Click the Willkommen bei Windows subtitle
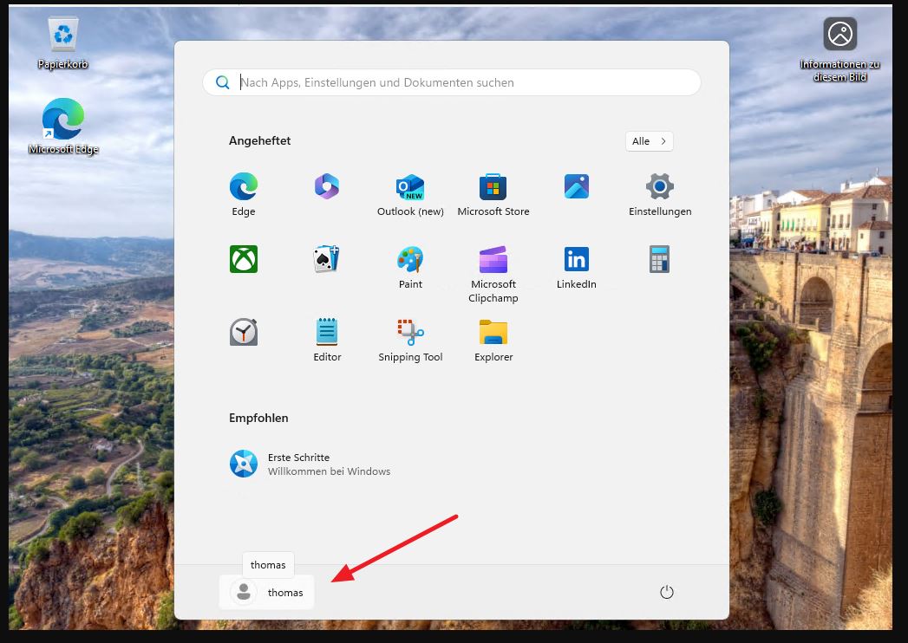Screen dimensions: 908x643 click(x=329, y=471)
